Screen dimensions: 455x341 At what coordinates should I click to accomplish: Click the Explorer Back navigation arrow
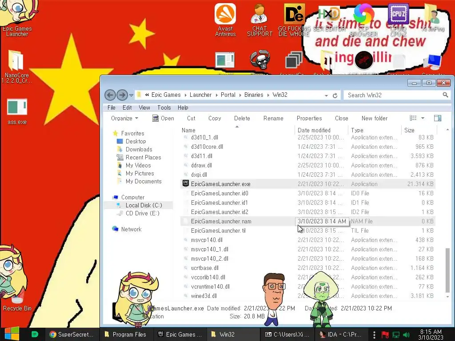[110, 95]
